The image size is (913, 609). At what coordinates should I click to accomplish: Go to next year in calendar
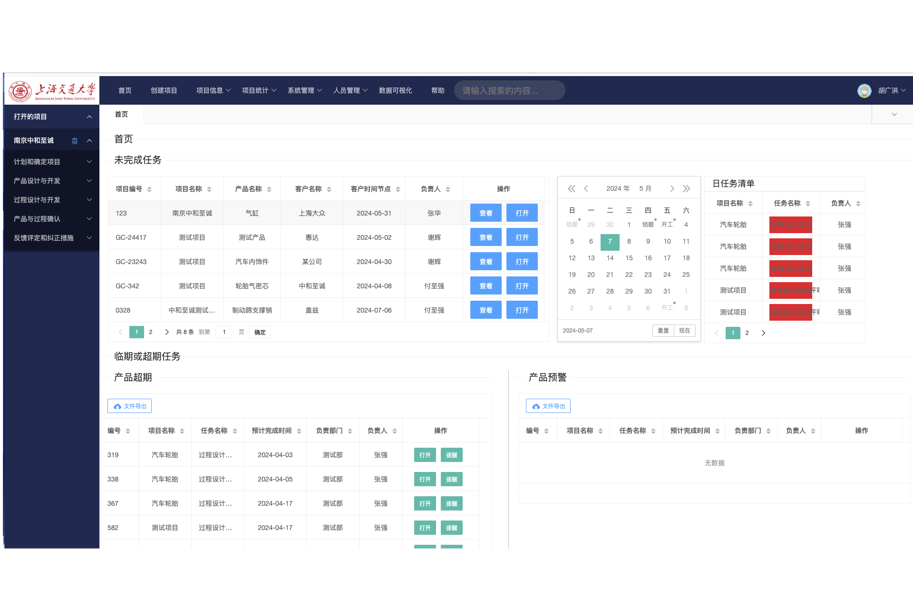click(686, 188)
